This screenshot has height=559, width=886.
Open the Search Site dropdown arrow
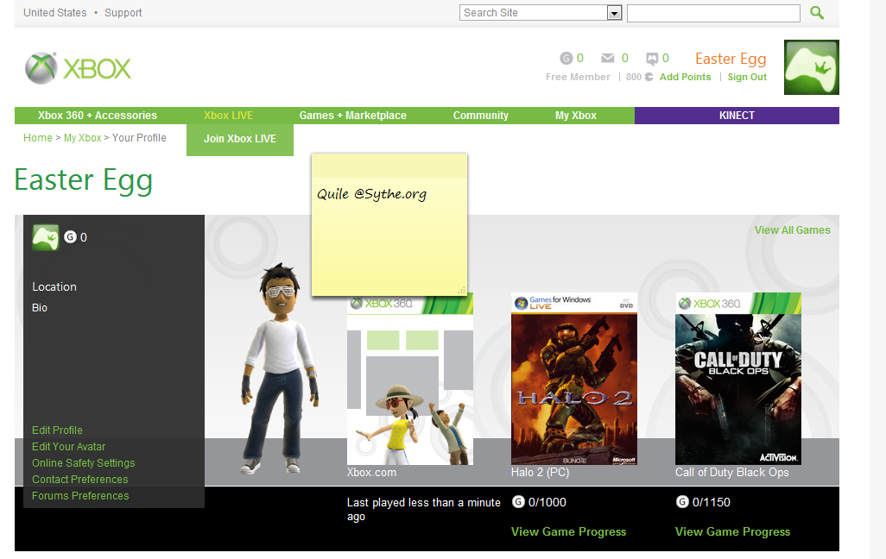coord(614,13)
